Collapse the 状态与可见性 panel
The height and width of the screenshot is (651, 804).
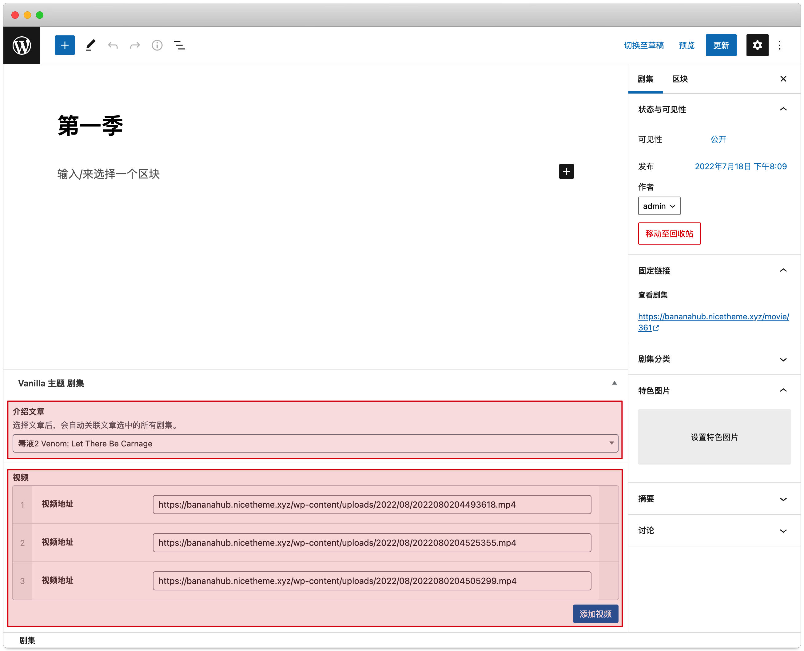pos(714,110)
